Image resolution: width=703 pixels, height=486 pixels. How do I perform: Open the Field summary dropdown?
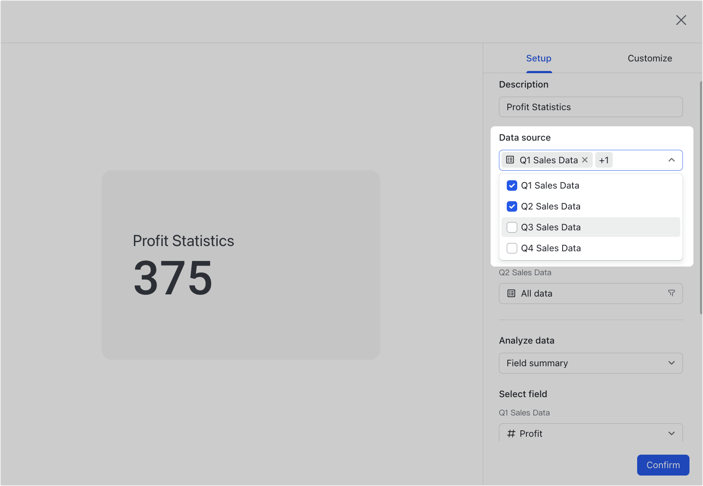(x=590, y=363)
